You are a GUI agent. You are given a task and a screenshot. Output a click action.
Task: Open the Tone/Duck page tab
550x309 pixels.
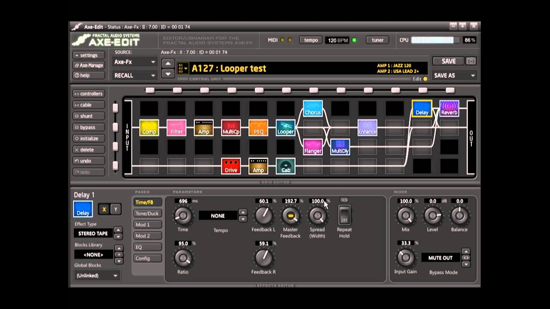point(147,213)
